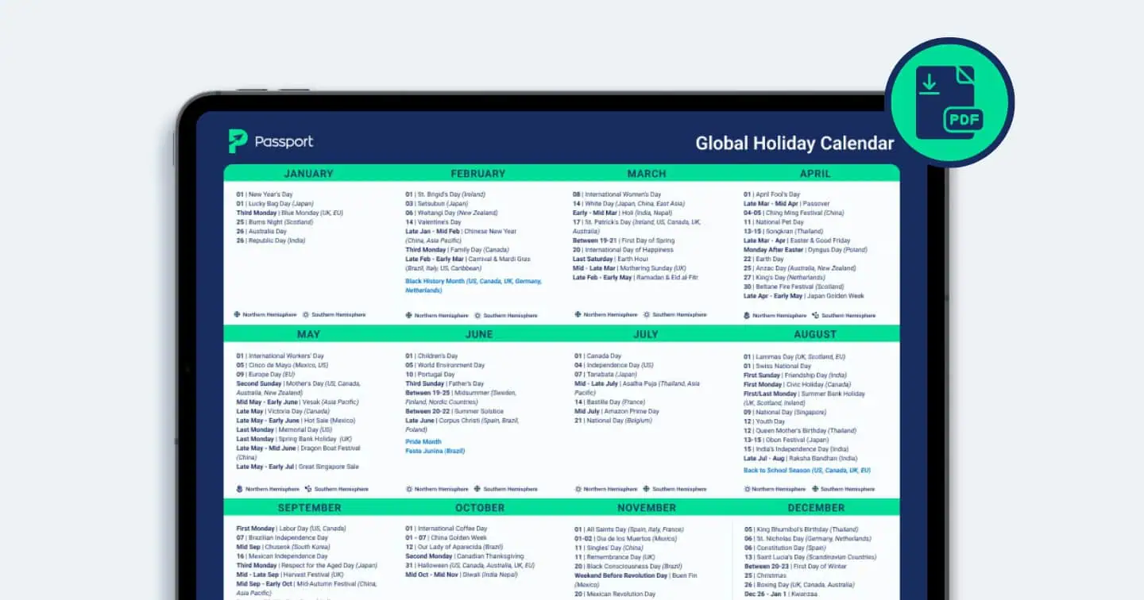Open the Back to School Season link

(x=807, y=470)
